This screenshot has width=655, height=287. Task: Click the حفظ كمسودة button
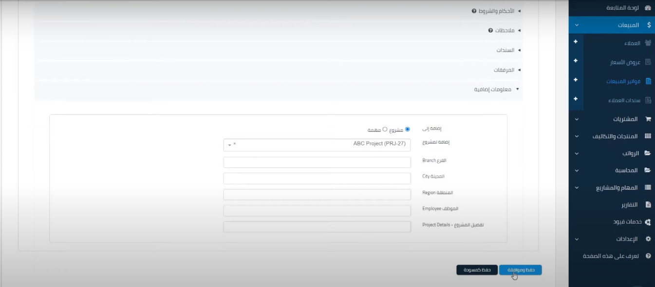point(477,270)
